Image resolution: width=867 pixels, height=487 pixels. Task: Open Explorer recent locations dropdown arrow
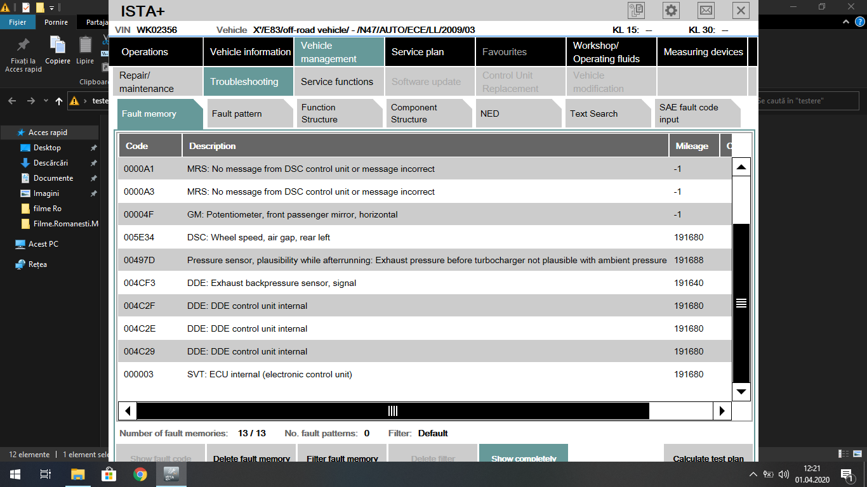(x=46, y=101)
